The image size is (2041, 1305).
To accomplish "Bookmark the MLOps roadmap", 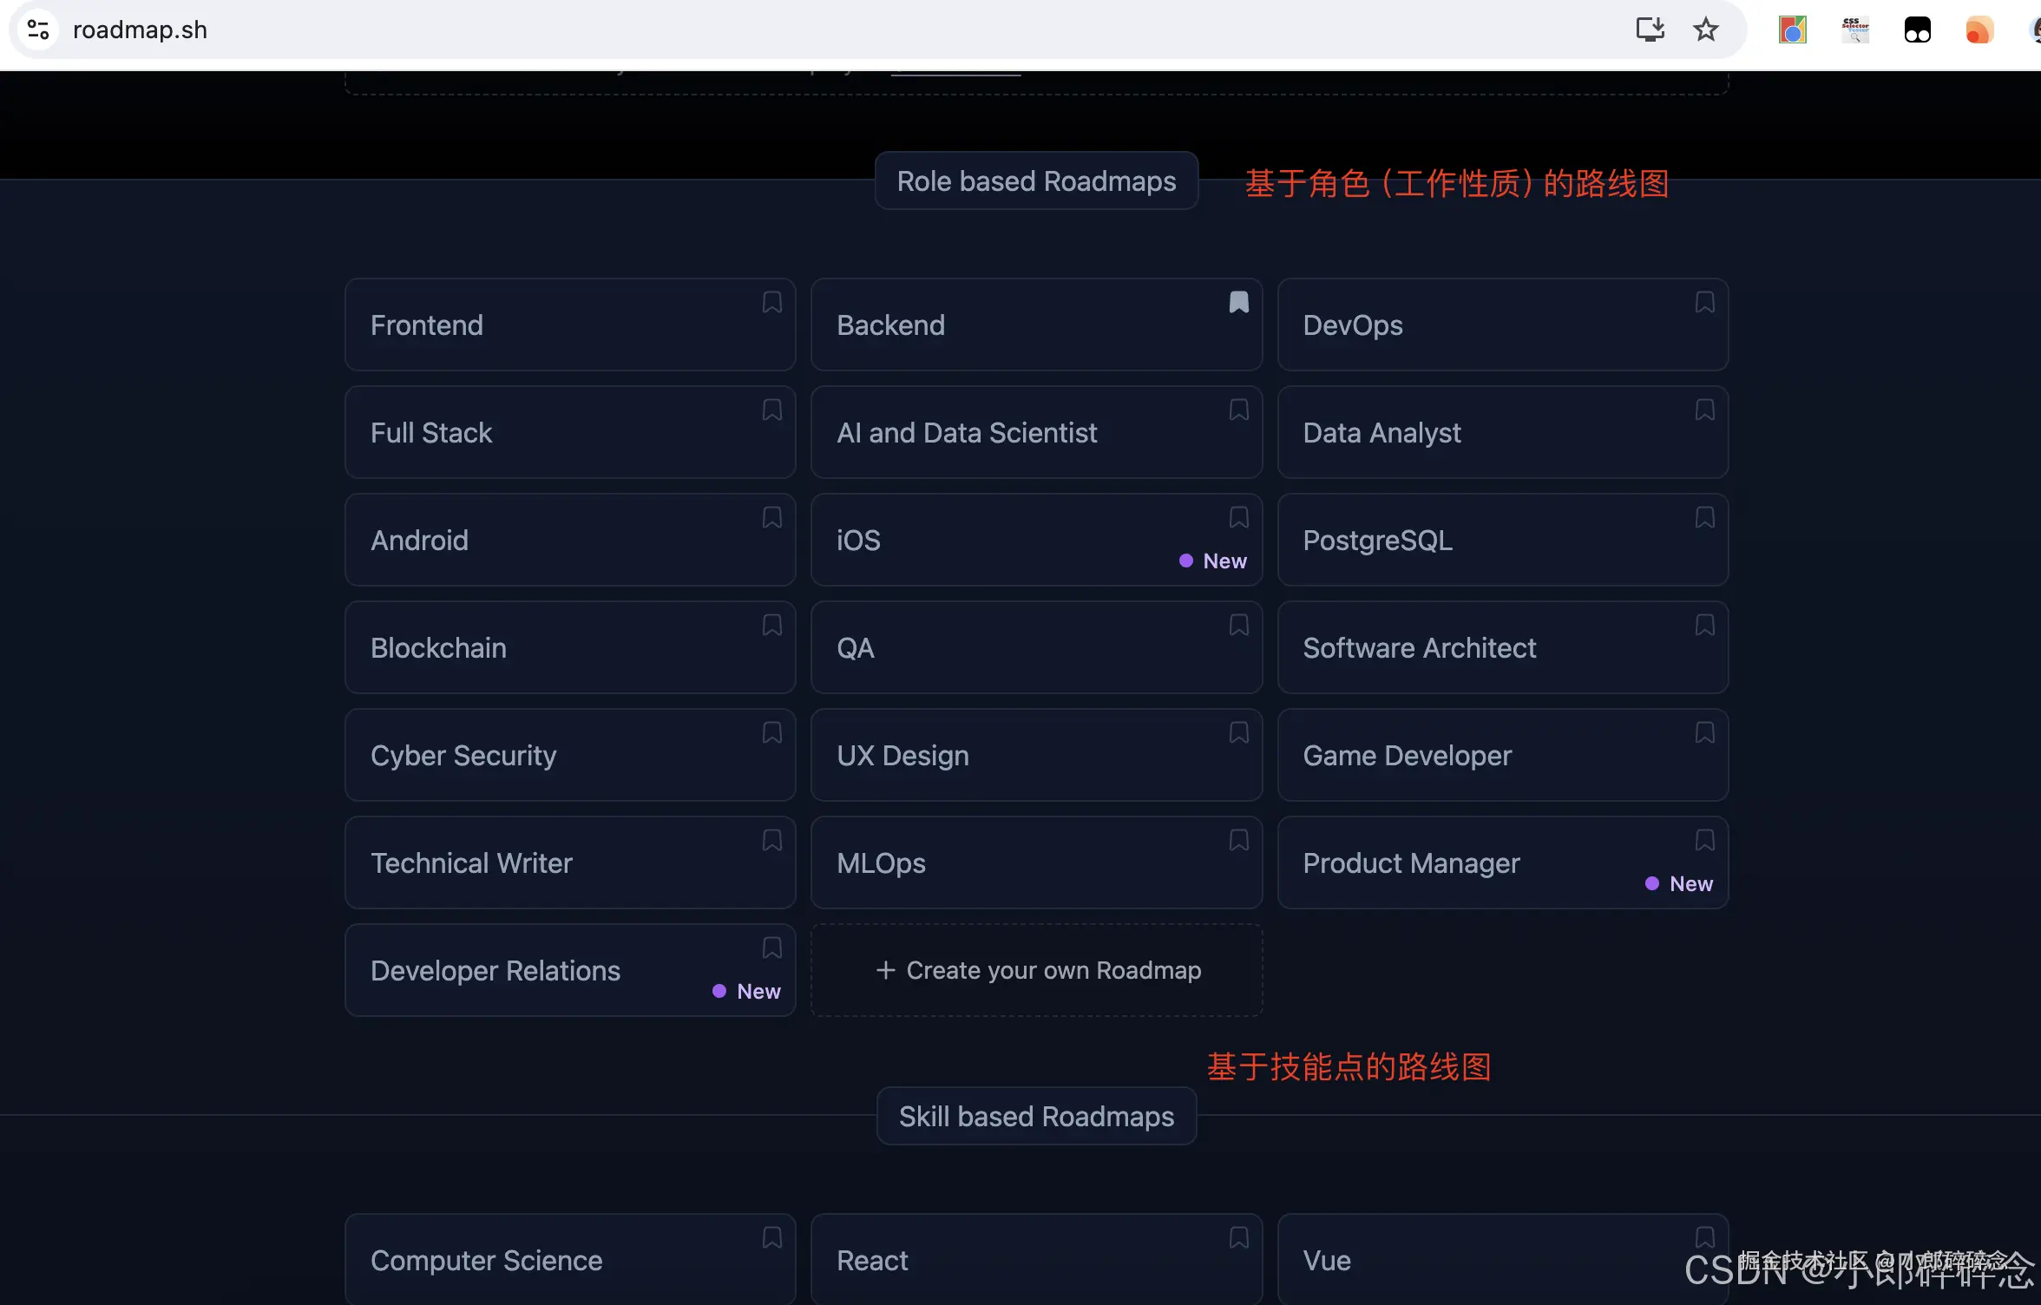I will click(1238, 840).
